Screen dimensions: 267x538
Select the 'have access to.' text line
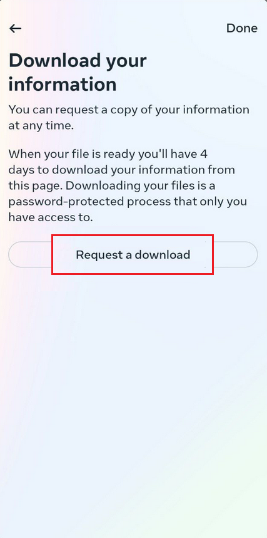click(51, 217)
